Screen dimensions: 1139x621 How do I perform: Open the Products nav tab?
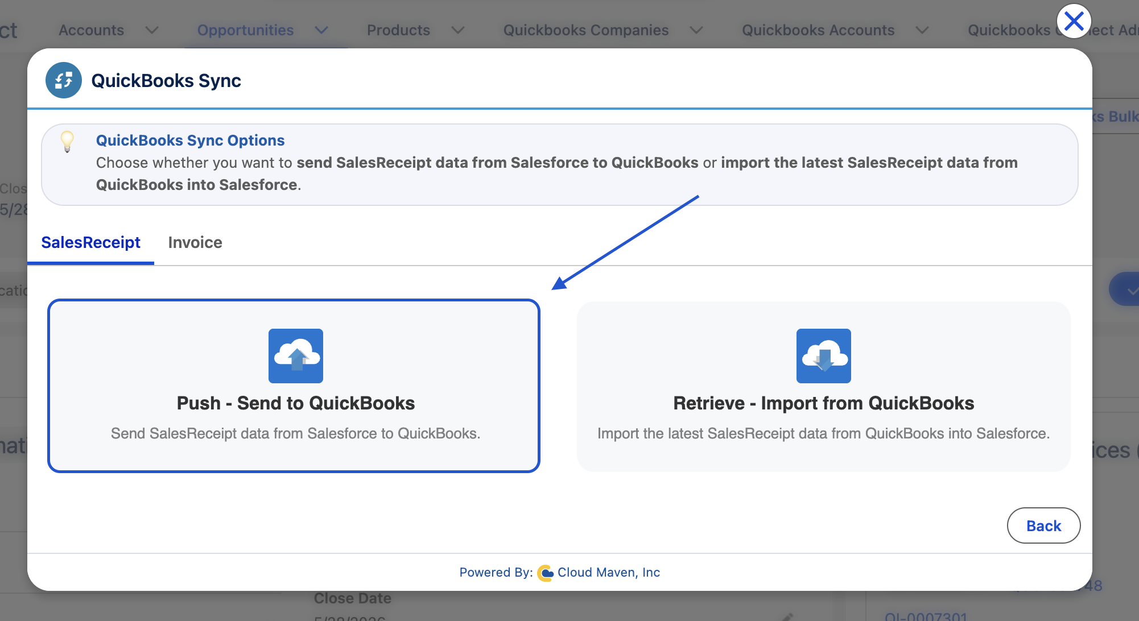click(x=399, y=30)
